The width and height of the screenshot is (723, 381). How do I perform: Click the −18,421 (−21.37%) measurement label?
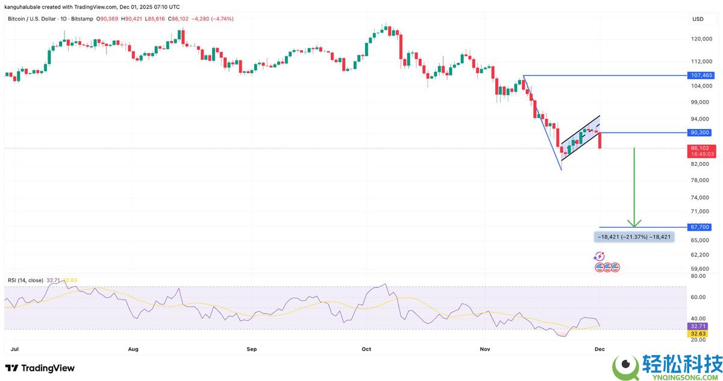[x=633, y=237]
